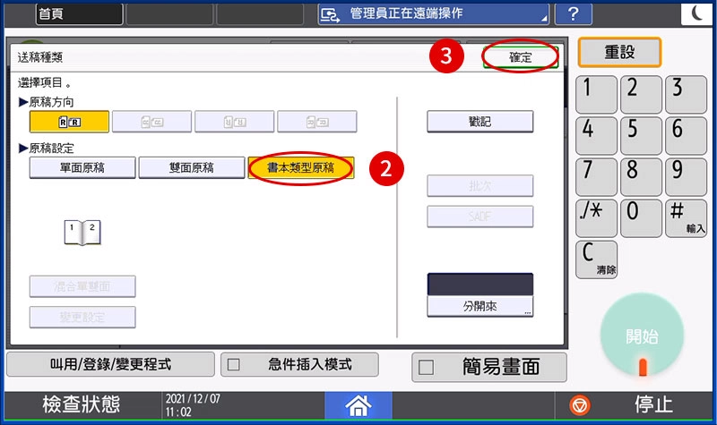This screenshot has height=425, width=717.
Task: Confirm with the 確定 button
Action: point(521,57)
